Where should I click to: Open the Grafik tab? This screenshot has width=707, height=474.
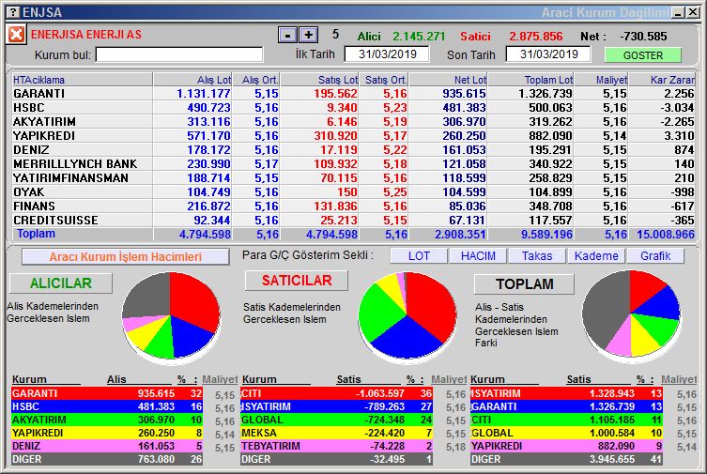(655, 256)
